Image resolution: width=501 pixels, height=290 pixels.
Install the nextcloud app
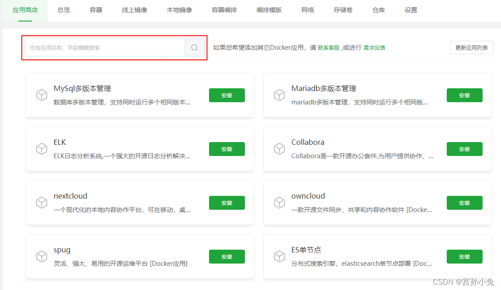tap(227, 203)
